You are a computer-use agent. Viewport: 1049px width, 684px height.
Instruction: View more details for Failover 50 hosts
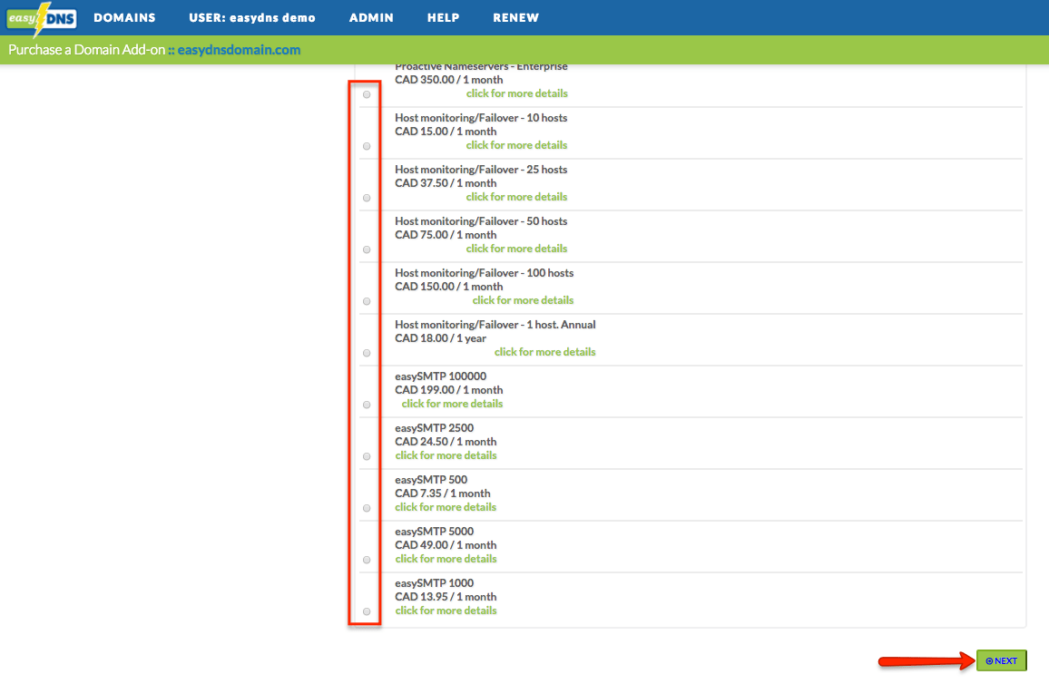(x=516, y=248)
